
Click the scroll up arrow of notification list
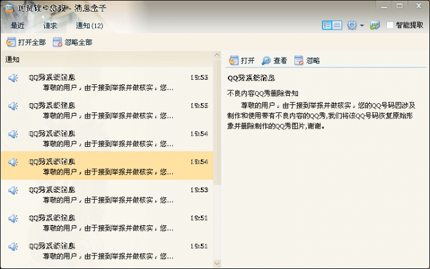pyautogui.click(x=217, y=55)
